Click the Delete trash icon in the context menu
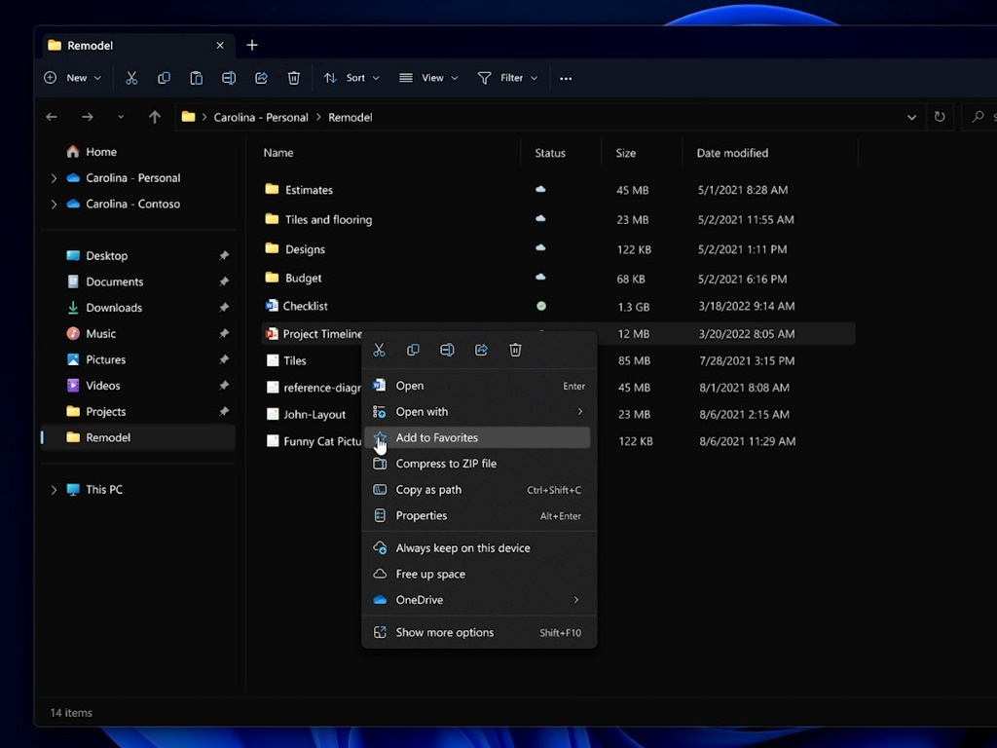Screen dimensions: 997x748 pyautogui.click(x=516, y=350)
